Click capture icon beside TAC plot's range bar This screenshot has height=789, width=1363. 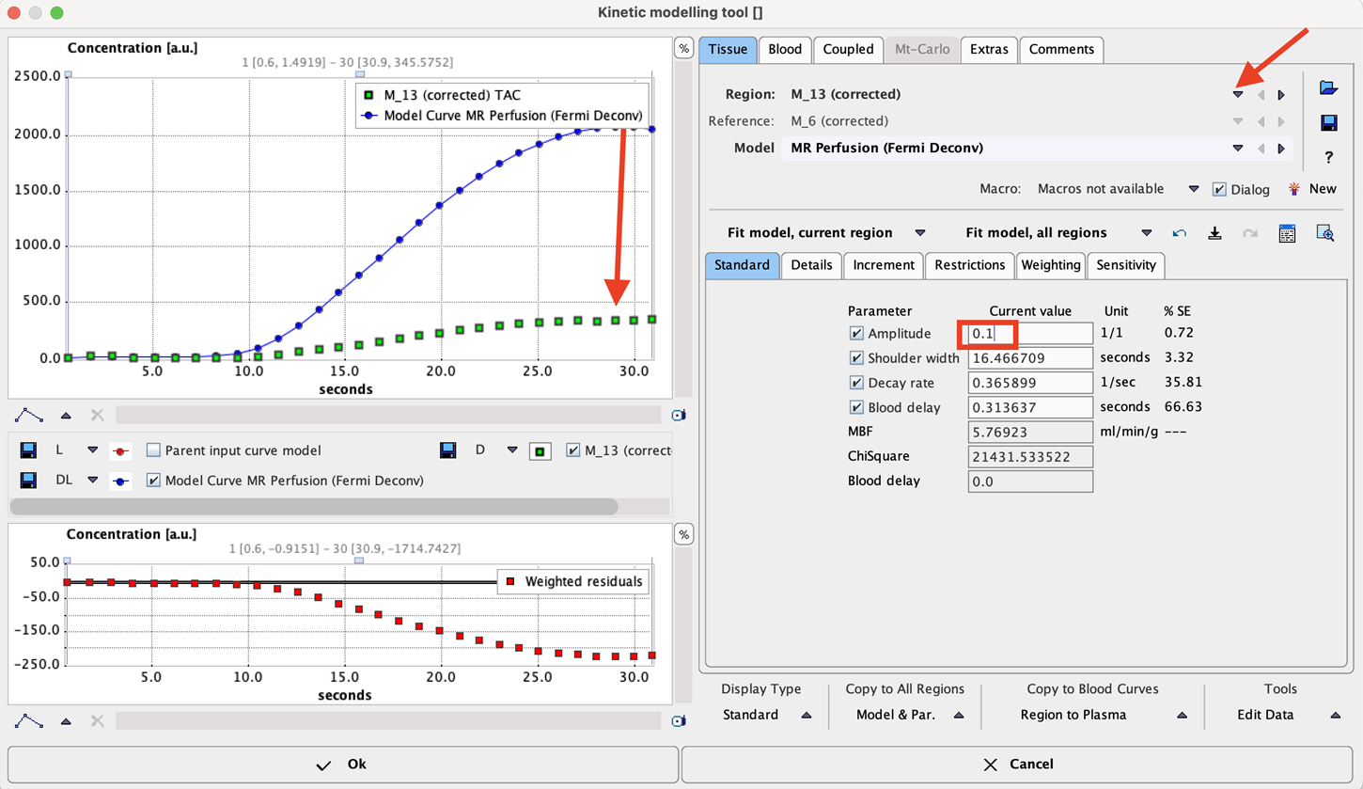pos(680,415)
